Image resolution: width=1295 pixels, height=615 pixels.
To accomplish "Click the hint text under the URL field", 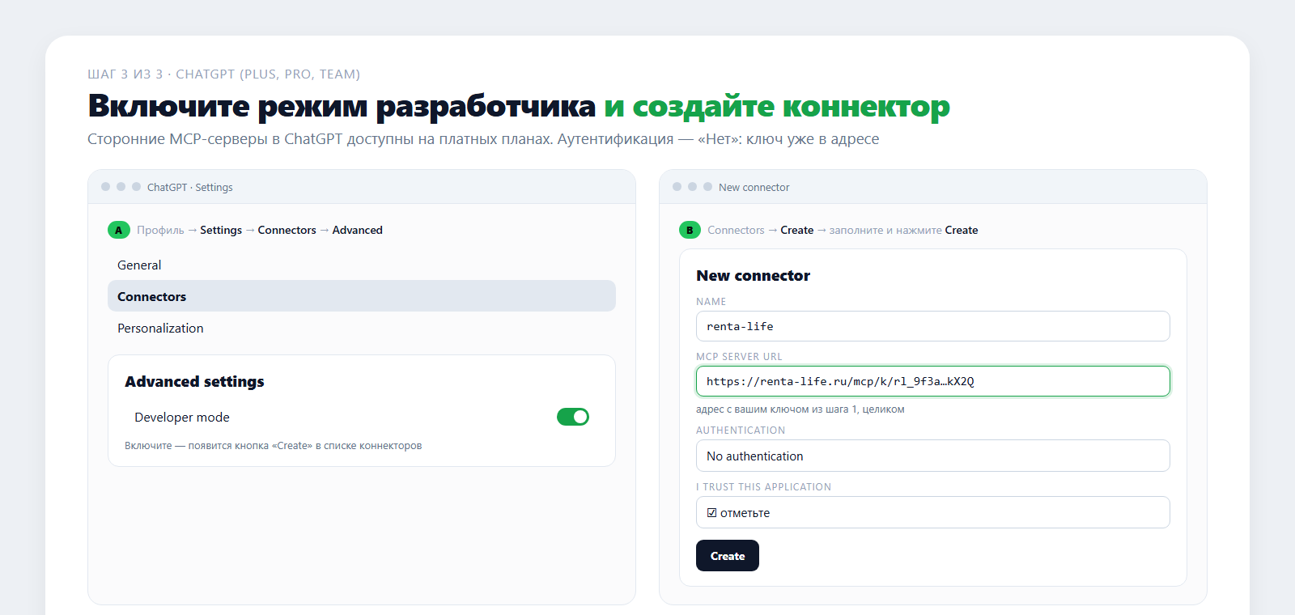I will click(800, 409).
